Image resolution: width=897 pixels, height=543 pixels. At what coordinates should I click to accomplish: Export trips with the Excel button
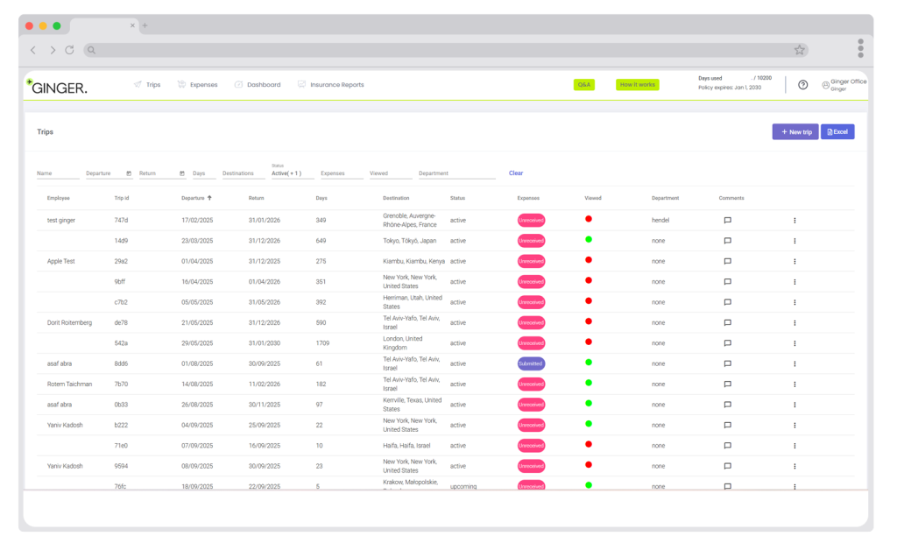click(837, 131)
